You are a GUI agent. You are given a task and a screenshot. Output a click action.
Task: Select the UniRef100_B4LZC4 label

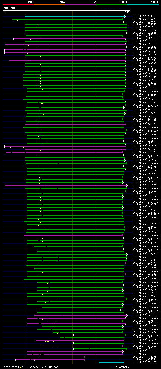click(144, 55)
